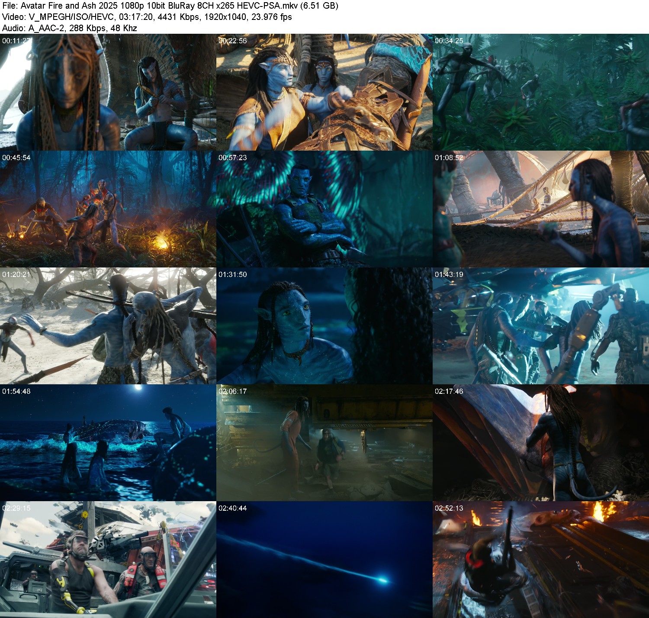
Task: Open the thumbnail timestamped 02:17:46
Action: [x=541, y=443]
